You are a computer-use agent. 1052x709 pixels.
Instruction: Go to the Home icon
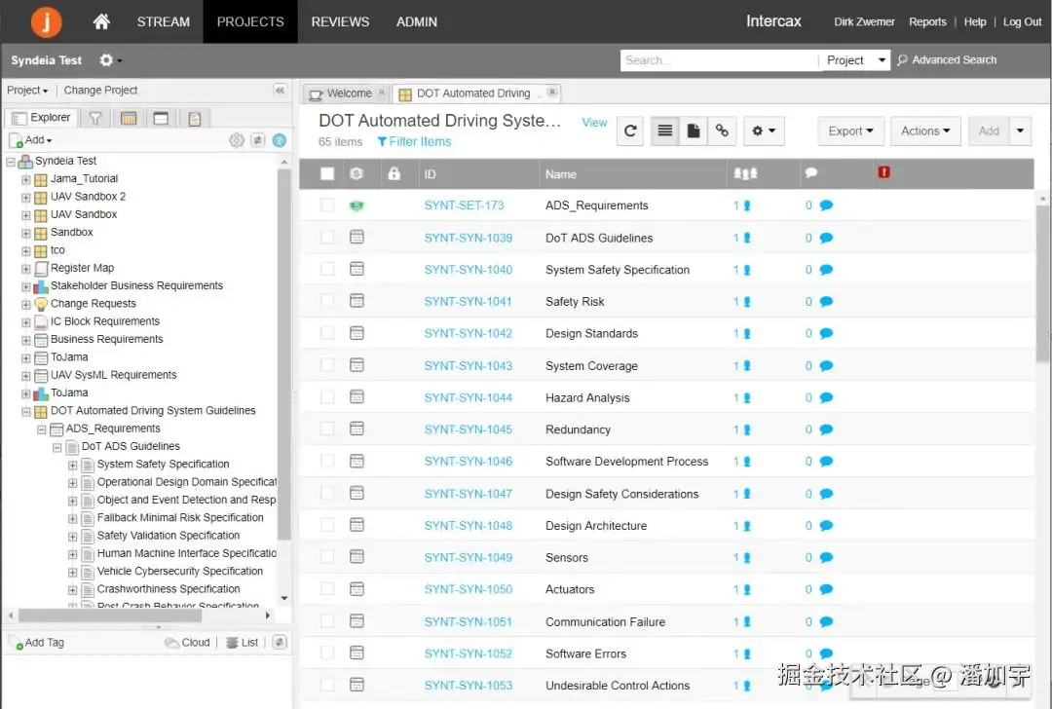(x=101, y=21)
